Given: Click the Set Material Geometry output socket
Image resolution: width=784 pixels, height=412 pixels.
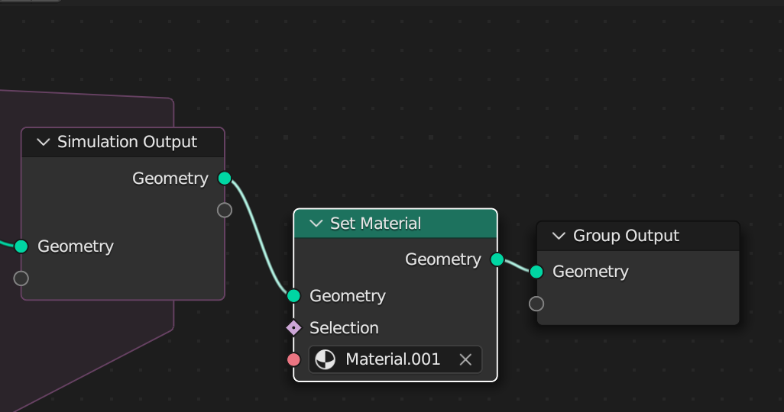Looking at the screenshot, I should [497, 259].
